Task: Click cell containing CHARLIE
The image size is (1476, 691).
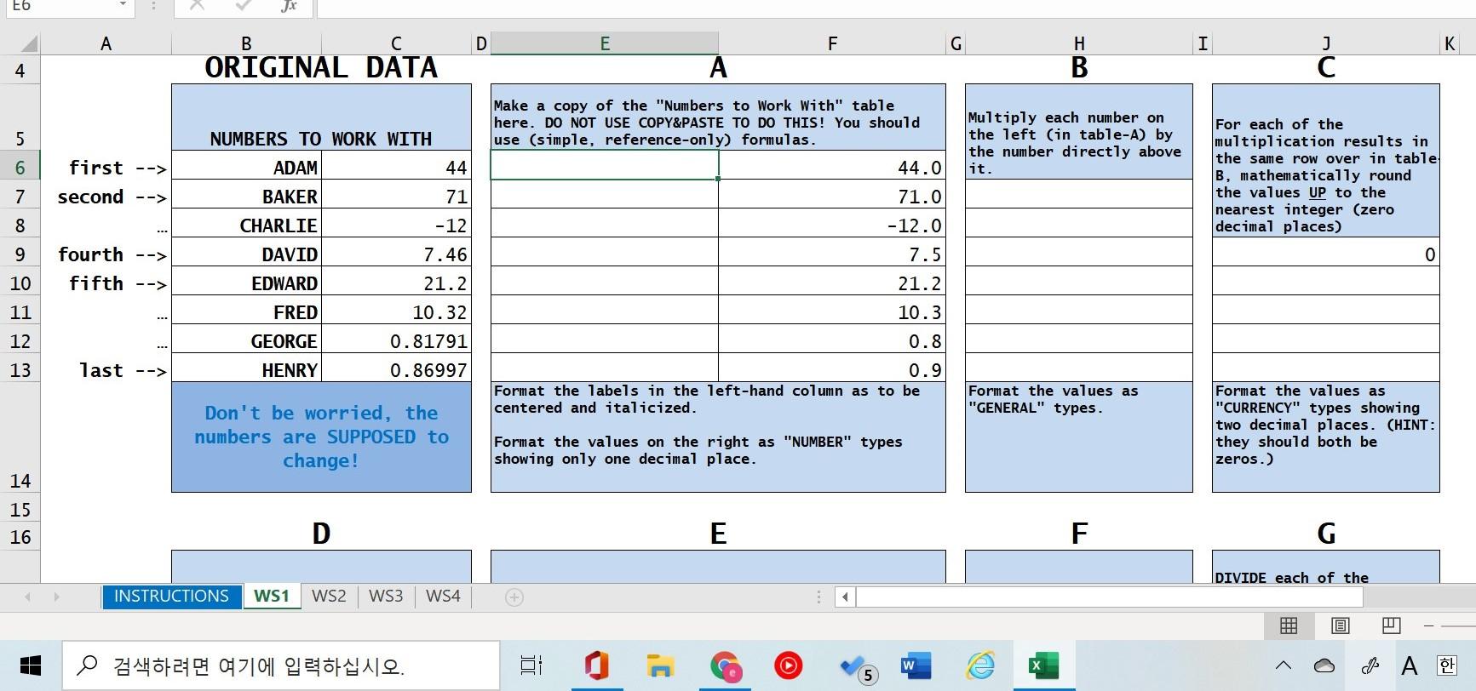Action: coord(246,226)
